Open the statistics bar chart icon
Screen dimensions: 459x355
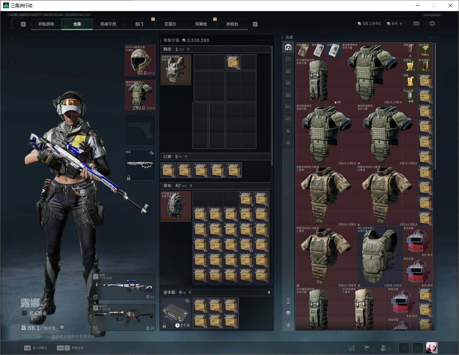click(352, 348)
